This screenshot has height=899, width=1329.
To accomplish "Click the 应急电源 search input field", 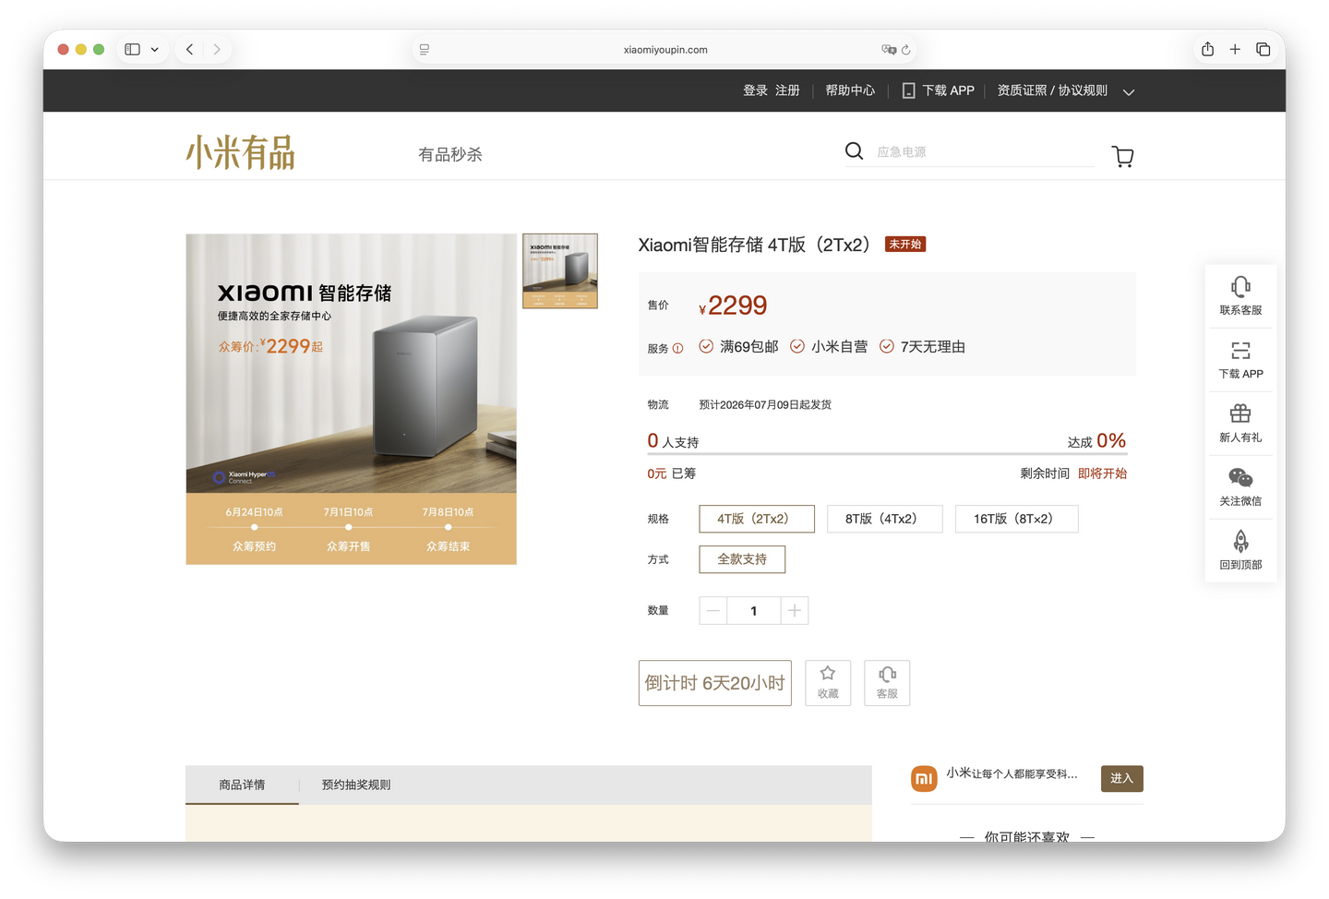I will tap(985, 152).
